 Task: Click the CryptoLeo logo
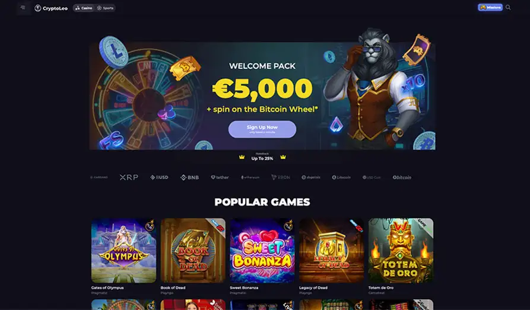pos(51,8)
